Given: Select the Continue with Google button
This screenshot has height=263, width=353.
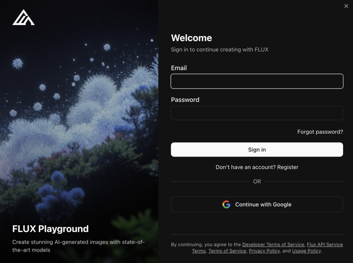Looking at the screenshot, I should tap(257, 204).
